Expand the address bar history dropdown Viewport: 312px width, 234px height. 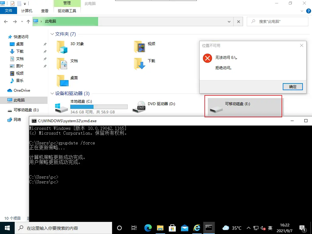[x=229, y=22]
